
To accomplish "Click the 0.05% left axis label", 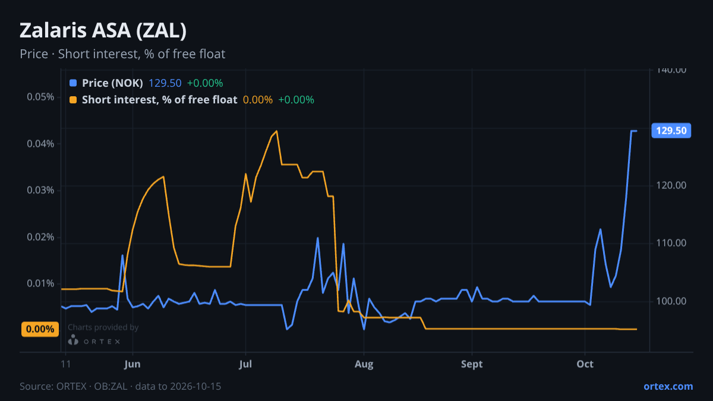I will tap(40, 97).
